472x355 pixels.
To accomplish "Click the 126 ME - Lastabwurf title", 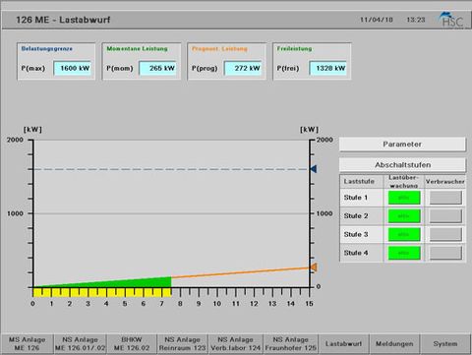I will tap(63, 20).
